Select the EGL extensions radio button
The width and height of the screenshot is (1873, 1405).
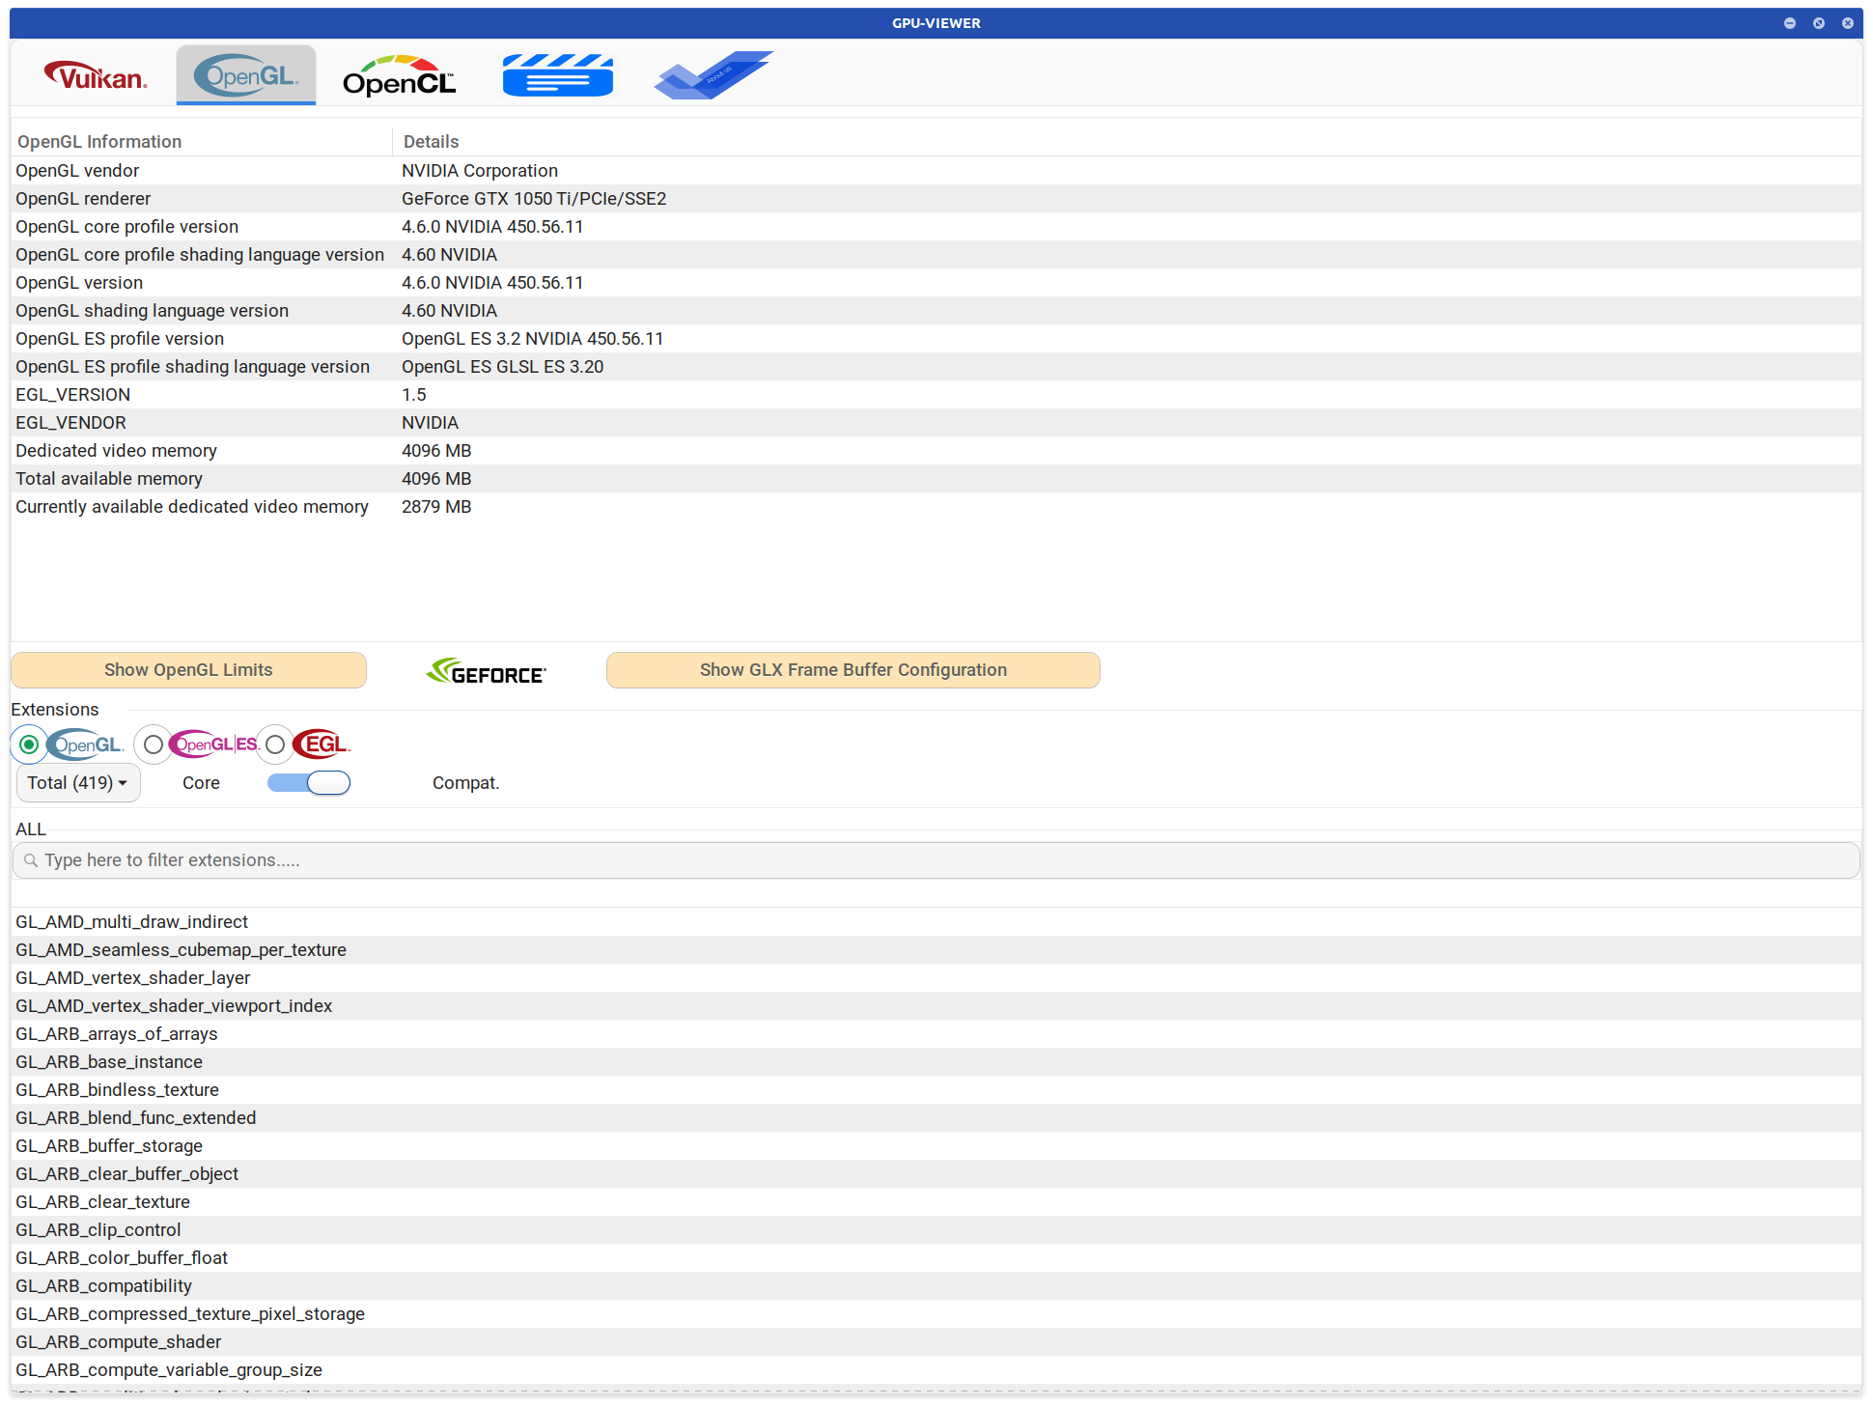[x=275, y=744]
